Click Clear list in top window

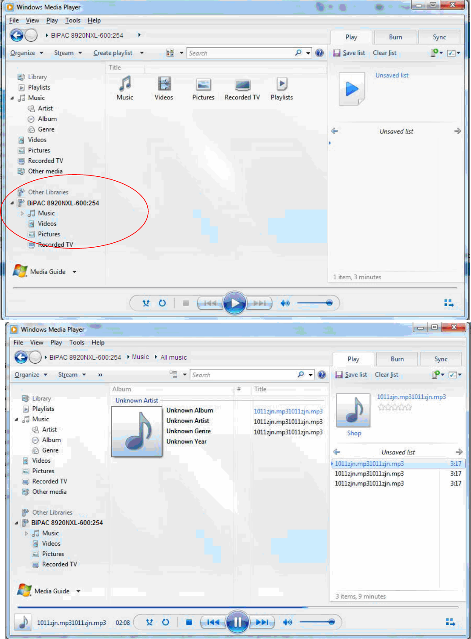[x=385, y=53]
